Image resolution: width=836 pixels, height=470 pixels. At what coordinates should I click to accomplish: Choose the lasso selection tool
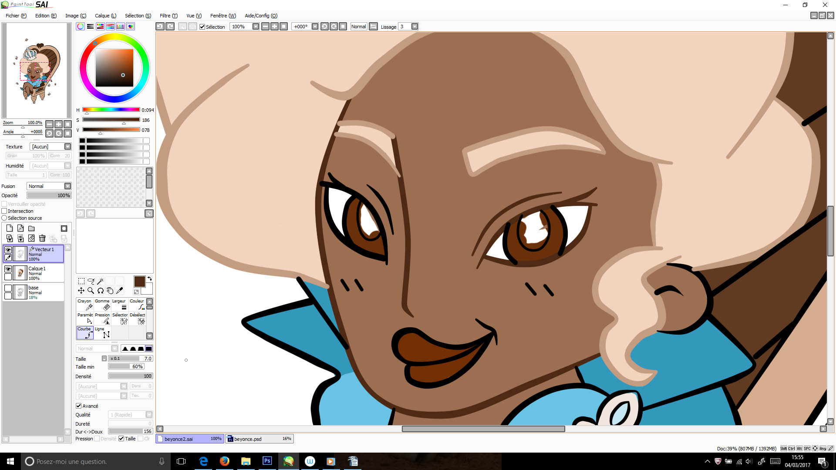91,281
